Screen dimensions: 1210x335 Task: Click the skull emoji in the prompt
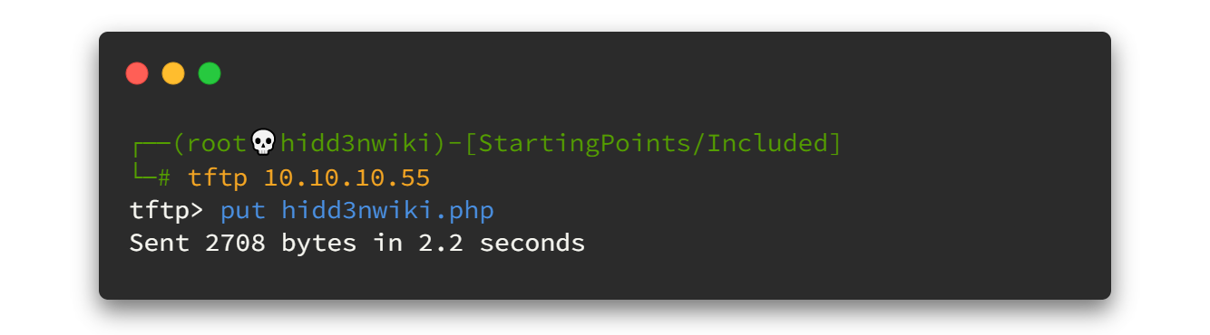click(x=263, y=142)
